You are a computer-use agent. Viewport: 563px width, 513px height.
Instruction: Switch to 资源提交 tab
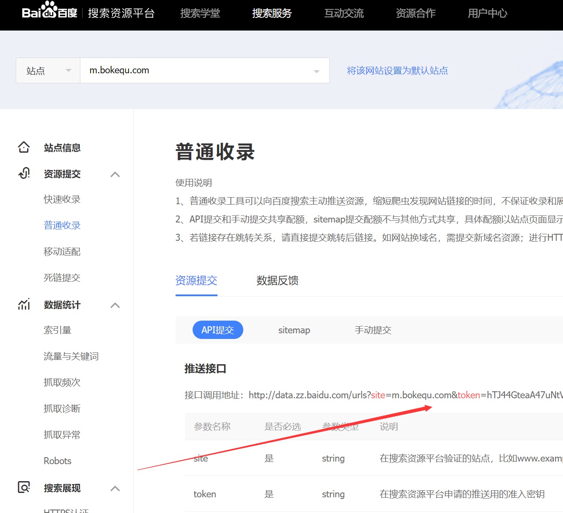tap(197, 280)
